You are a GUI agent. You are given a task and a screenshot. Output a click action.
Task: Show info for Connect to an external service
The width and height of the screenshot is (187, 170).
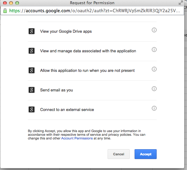(154, 108)
